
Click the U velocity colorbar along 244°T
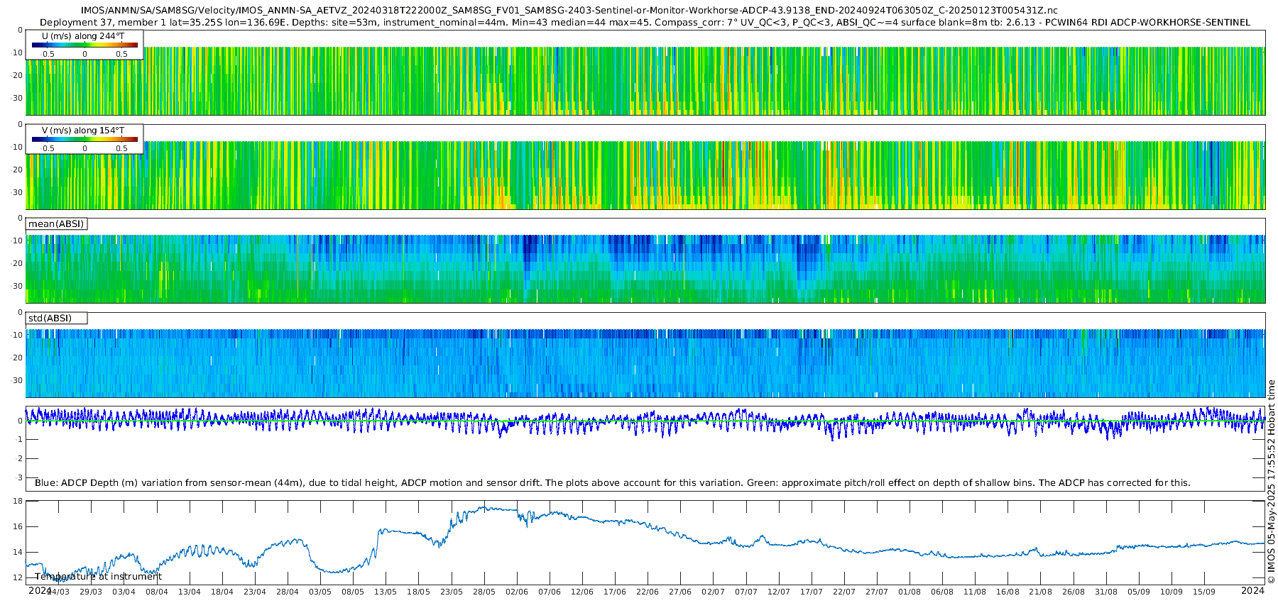tap(84, 45)
